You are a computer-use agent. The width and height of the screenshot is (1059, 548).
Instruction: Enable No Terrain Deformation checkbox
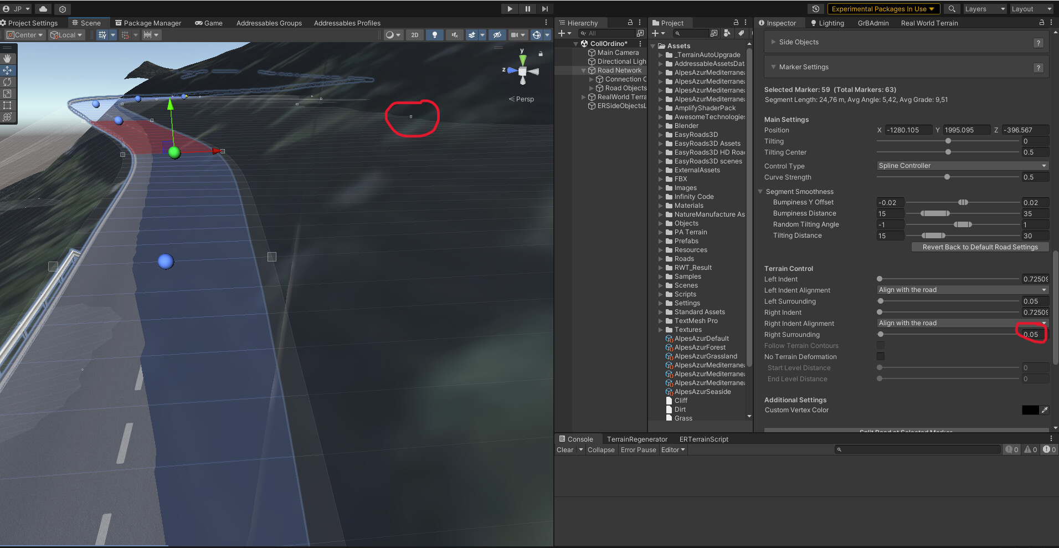click(881, 356)
